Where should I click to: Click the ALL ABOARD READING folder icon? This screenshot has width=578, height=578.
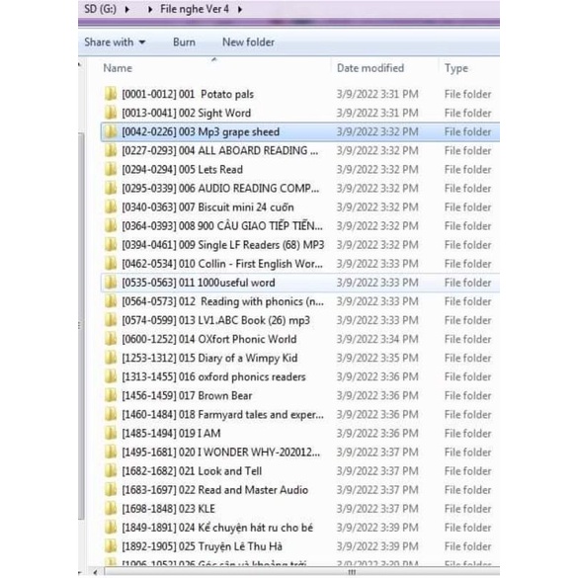(111, 150)
